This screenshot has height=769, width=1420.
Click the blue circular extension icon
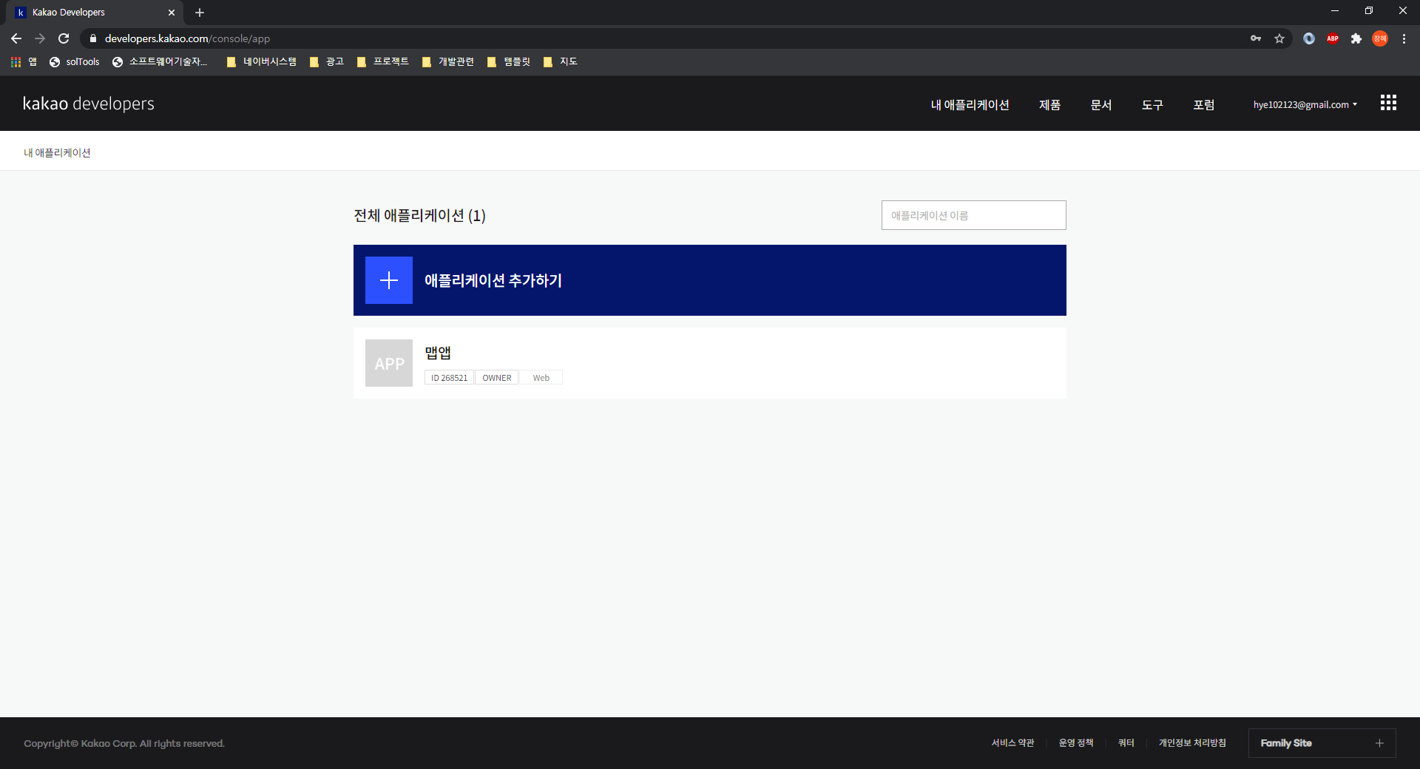[1309, 38]
